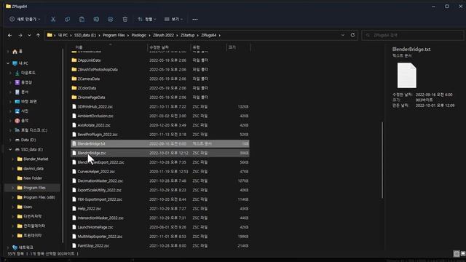Image resolution: width=466 pixels, height=262 pixels.
Task: Click the large file preview thumbnail
Action: 407,75
